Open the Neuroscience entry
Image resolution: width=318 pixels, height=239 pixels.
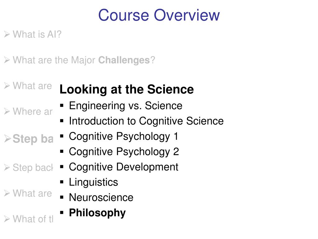[x=101, y=198]
